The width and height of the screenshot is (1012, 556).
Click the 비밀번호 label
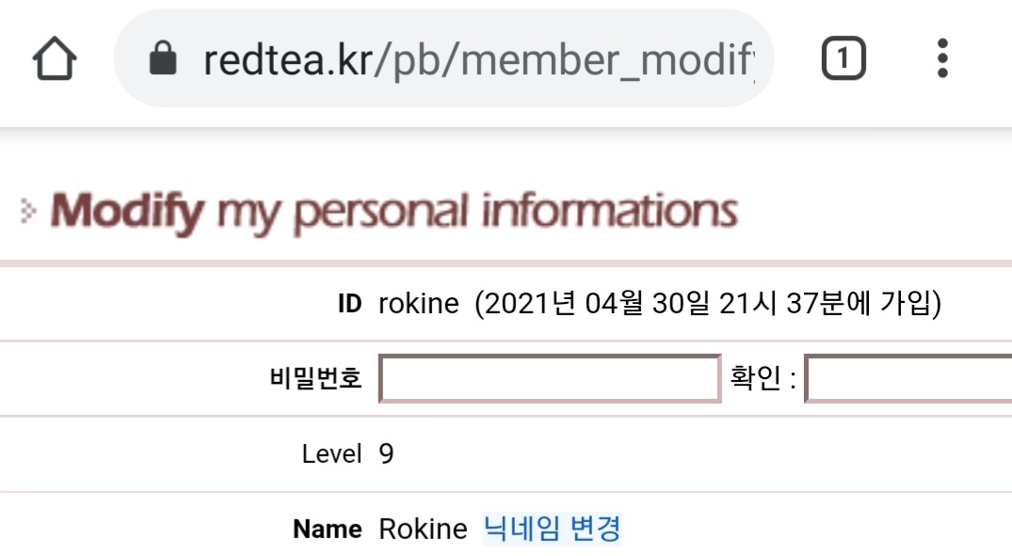[314, 379]
